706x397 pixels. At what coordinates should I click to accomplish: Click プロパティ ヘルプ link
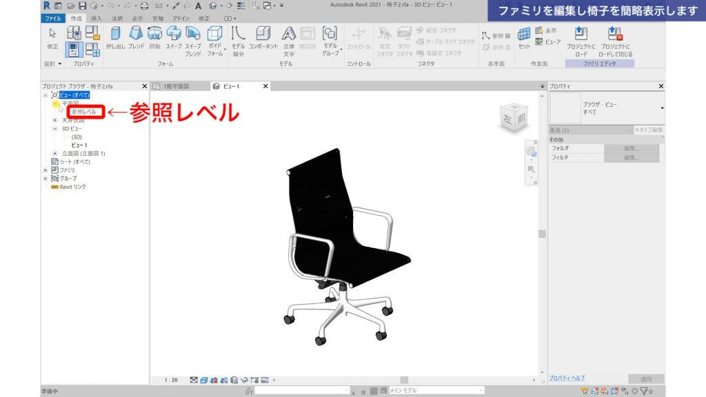click(x=567, y=378)
